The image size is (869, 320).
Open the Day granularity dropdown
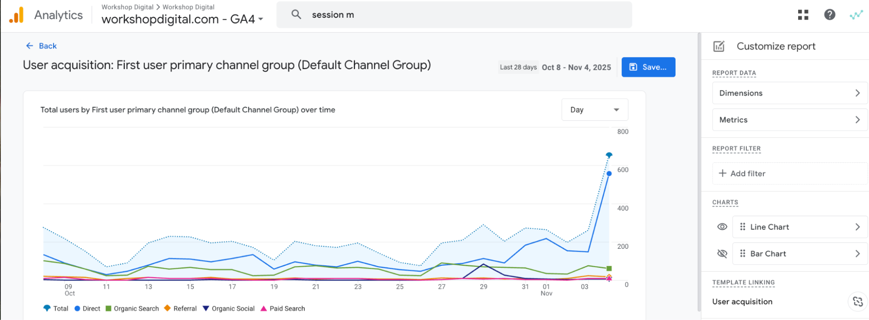[x=595, y=110]
